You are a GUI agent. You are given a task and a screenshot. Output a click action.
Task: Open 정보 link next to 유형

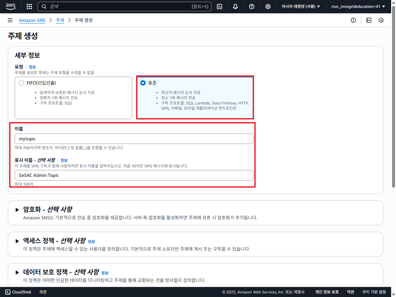point(32,67)
